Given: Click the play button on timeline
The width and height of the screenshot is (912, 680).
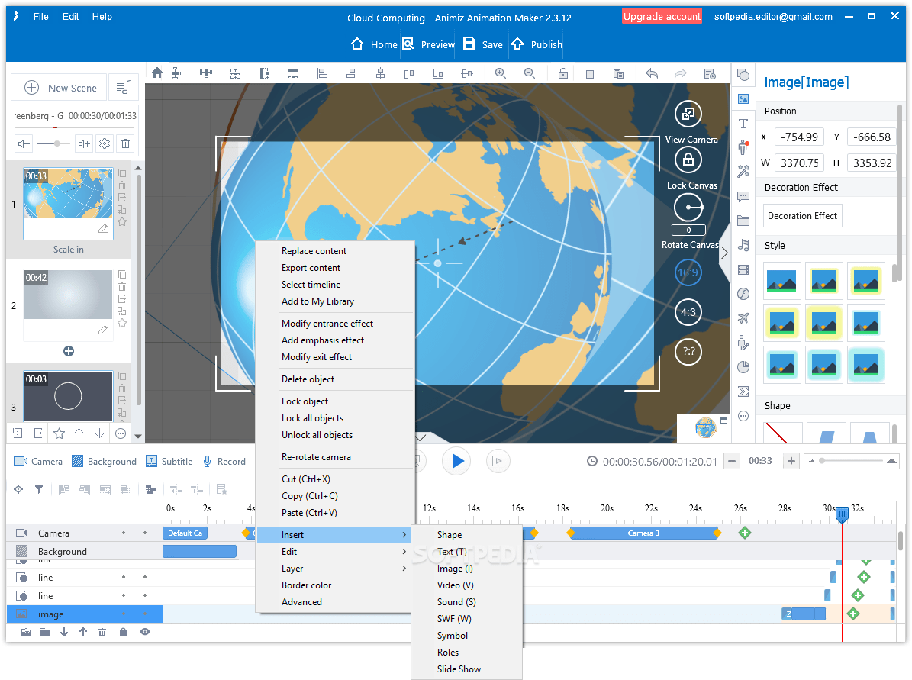Looking at the screenshot, I should click(x=456, y=461).
